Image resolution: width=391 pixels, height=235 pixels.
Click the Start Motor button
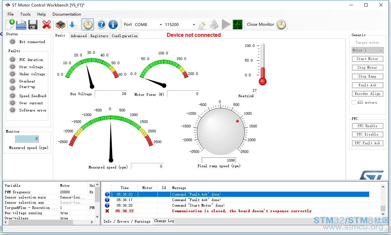tap(368, 59)
